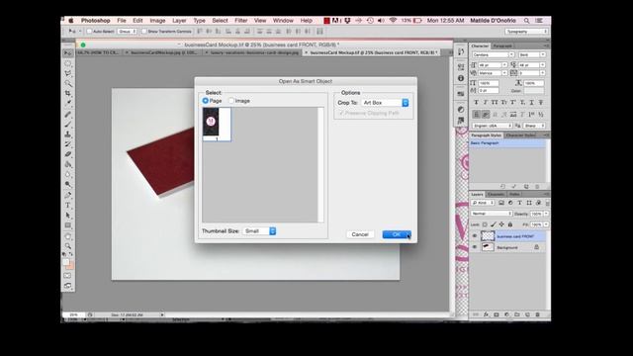Select the Zoom tool in the toolbox
The height and width of the screenshot is (356, 633).
pos(68,246)
